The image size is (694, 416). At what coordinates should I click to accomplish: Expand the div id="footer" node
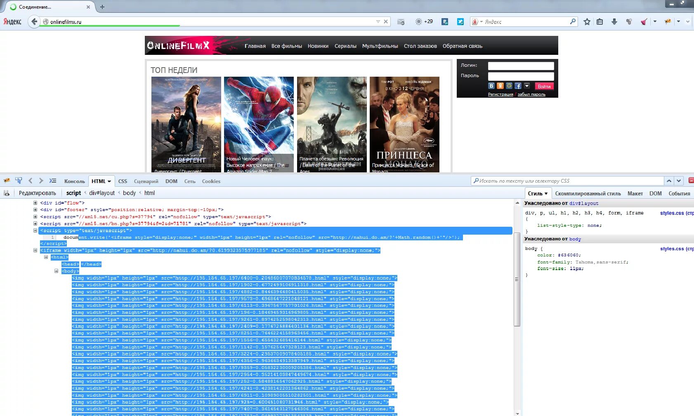pyautogui.click(x=35, y=209)
